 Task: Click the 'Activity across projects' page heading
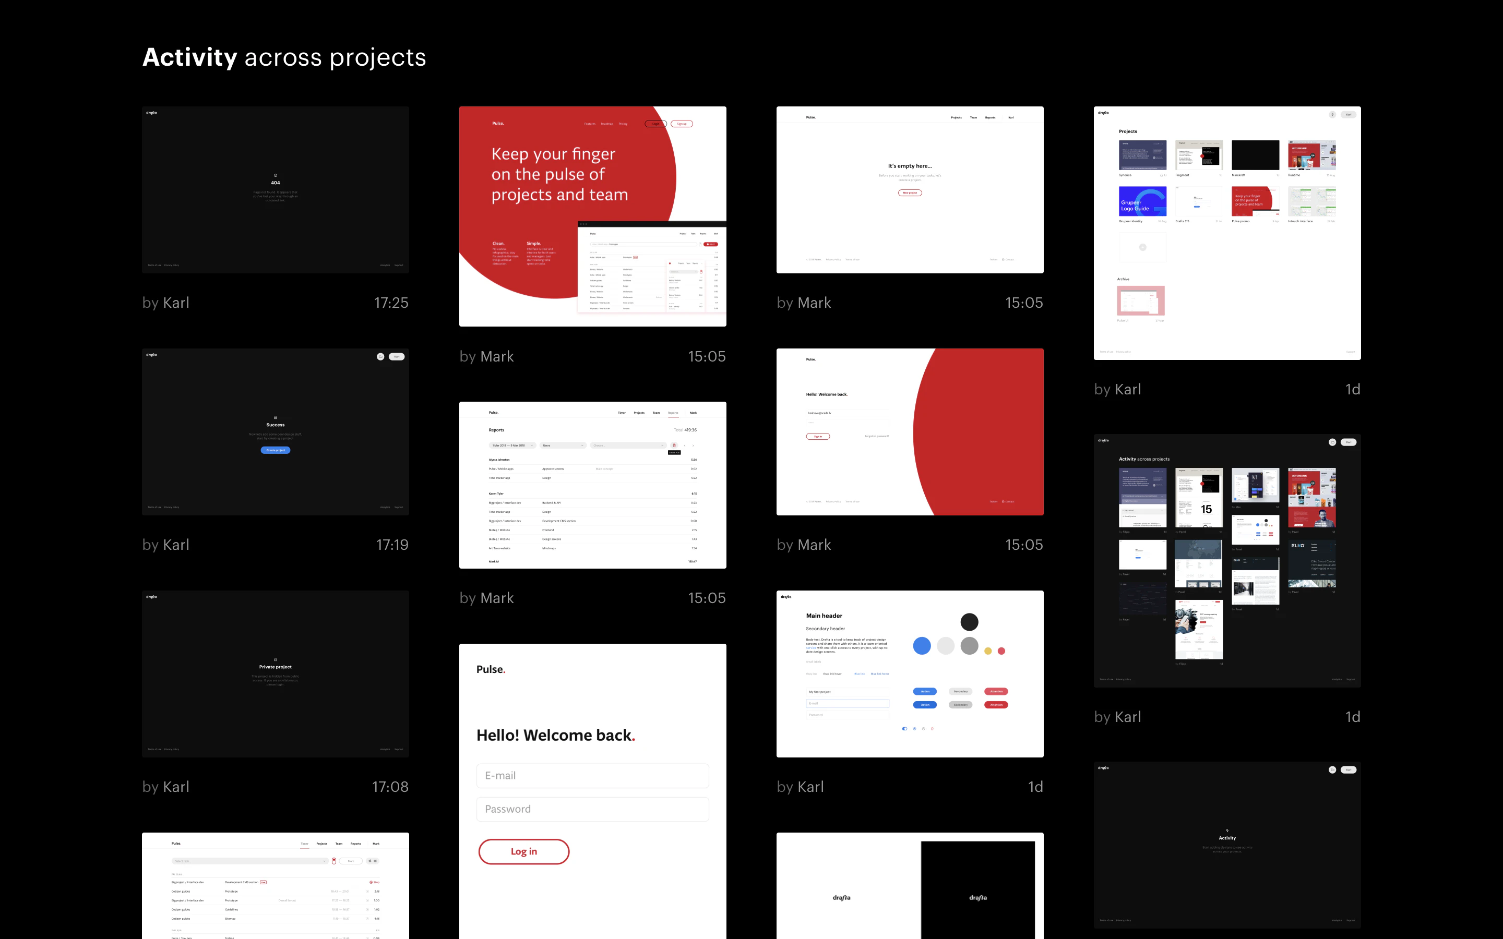point(284,57)
